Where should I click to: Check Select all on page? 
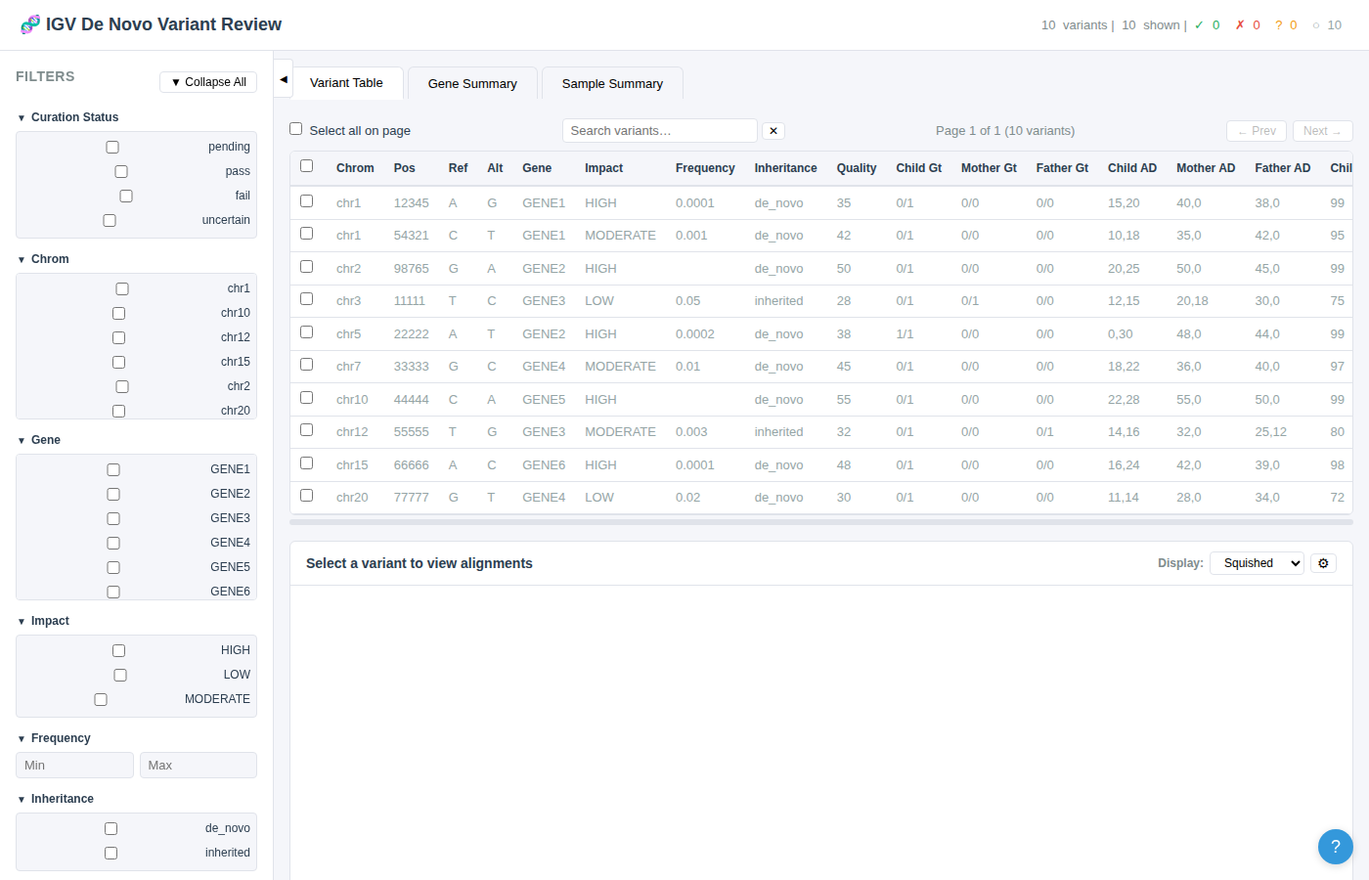(x=295, y=128)
